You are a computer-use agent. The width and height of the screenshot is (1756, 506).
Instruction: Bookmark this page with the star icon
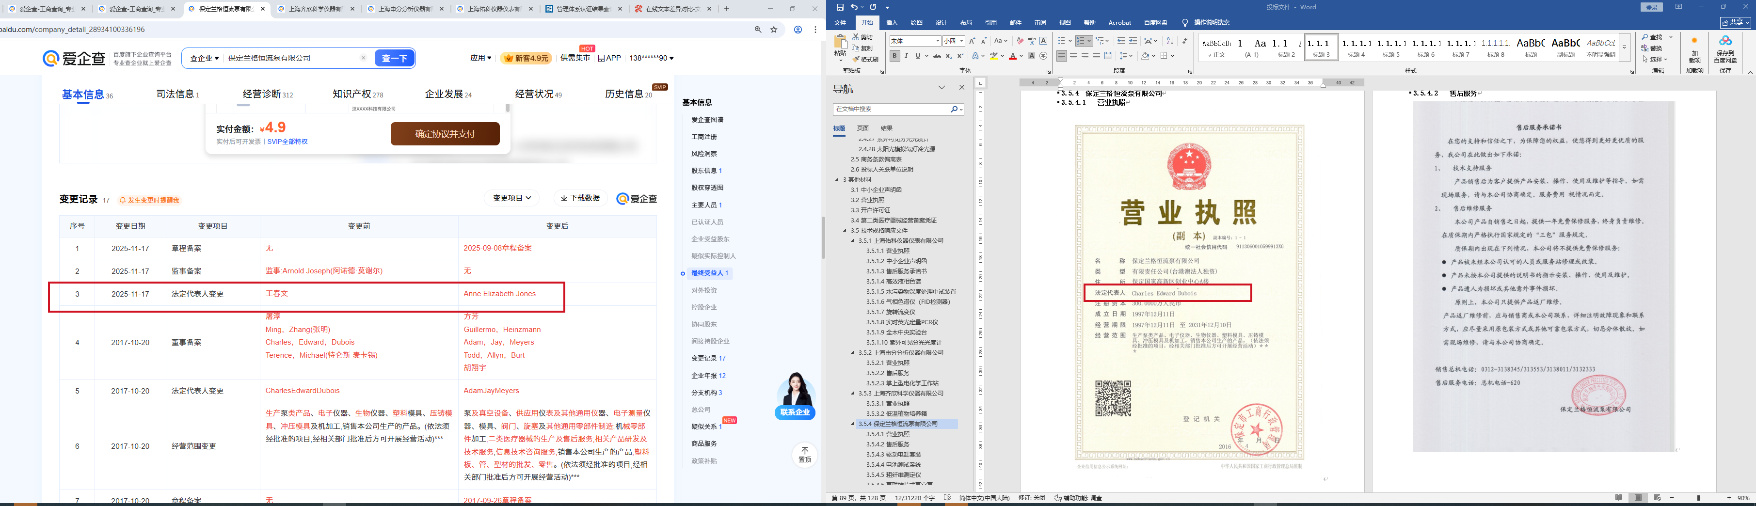(x=774, y=30)
